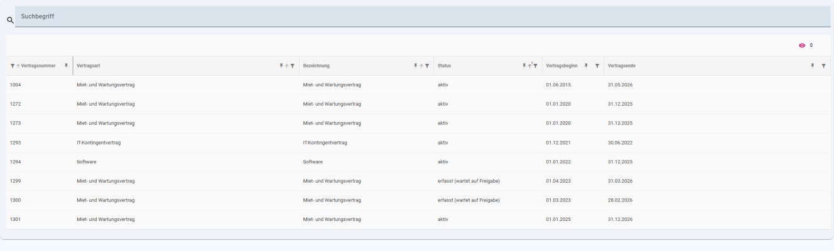Click the Vertragsende column header

[x=622, y=66]
